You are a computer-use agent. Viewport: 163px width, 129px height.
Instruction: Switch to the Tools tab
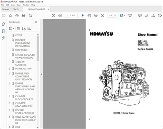pyautogui.click(x=16, y=9)
